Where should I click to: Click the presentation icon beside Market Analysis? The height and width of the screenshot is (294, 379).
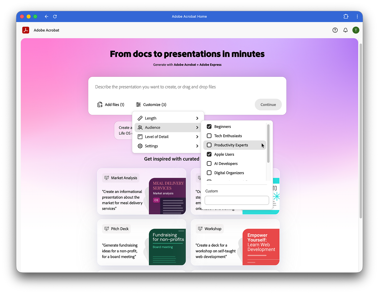[x=107, y=178]
